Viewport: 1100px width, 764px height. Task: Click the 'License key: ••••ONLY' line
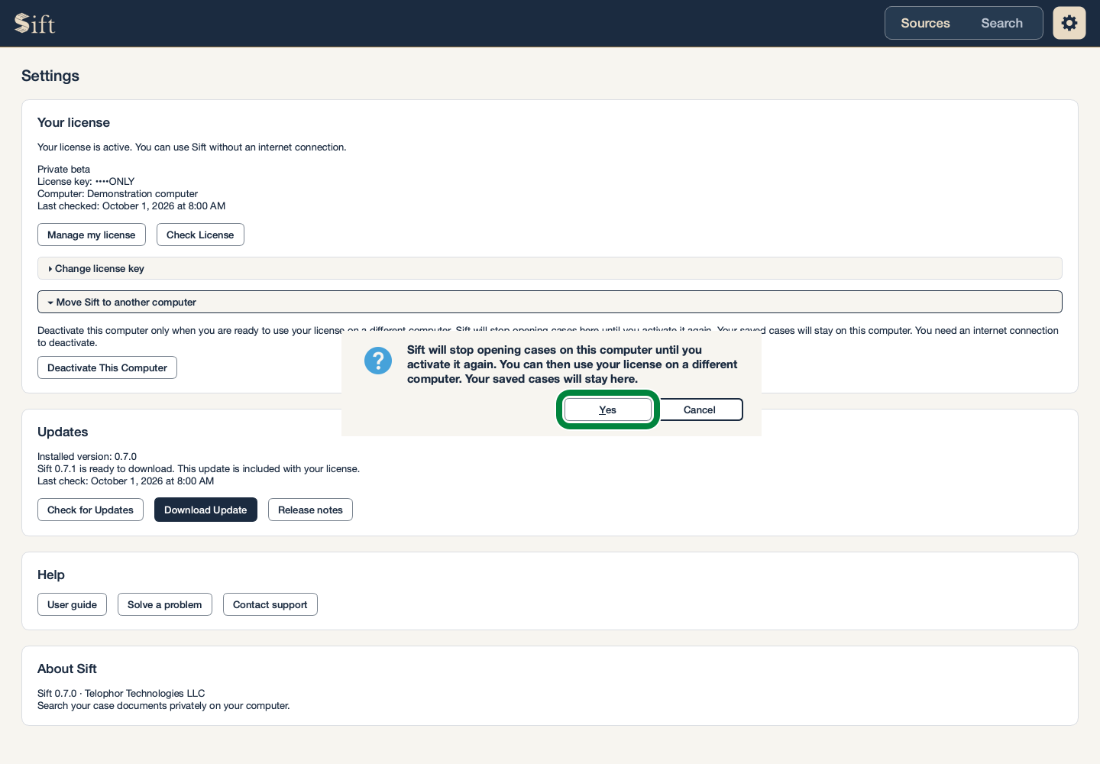[86, 182]
